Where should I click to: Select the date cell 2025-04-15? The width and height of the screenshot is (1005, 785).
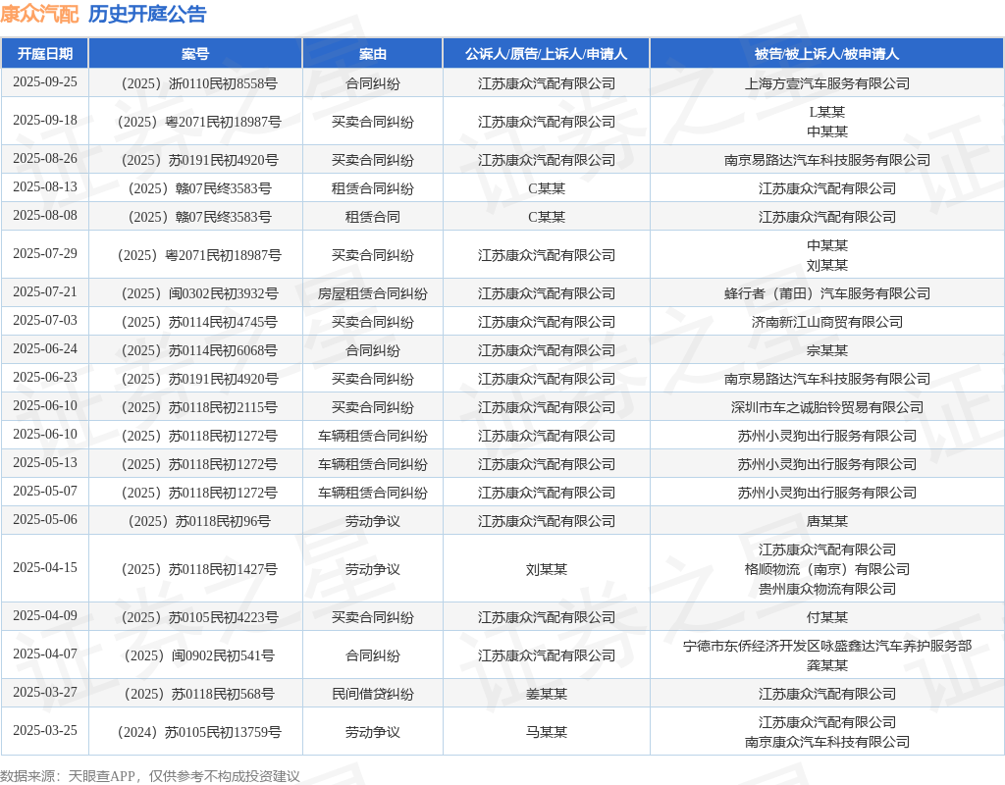tap(45, 568)
